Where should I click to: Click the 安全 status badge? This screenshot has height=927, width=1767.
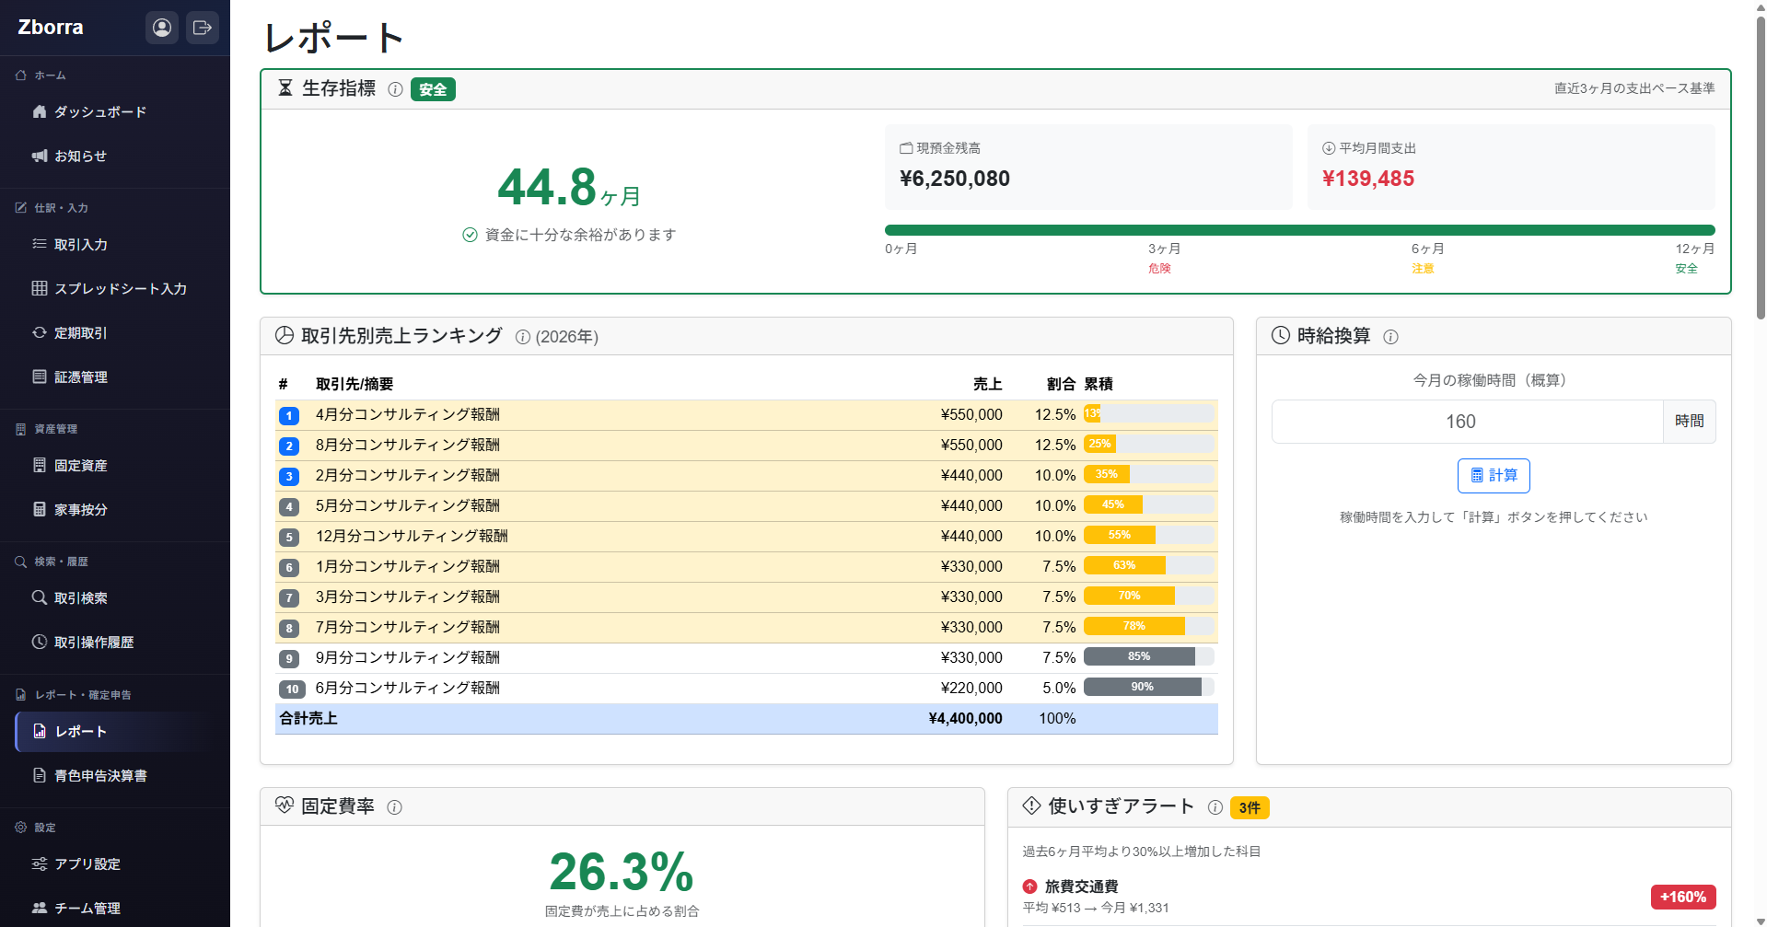(433, 89)
